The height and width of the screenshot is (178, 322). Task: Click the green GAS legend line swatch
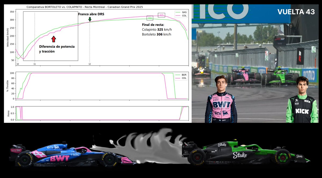[x=178, y=12]
